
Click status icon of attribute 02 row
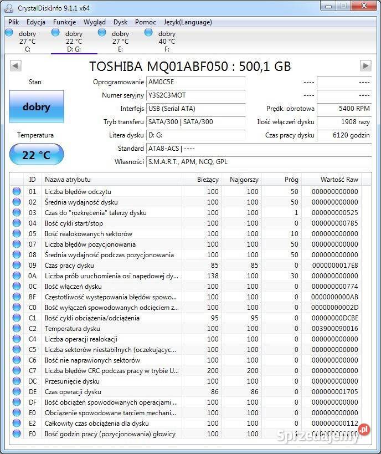tap(17, 202)
